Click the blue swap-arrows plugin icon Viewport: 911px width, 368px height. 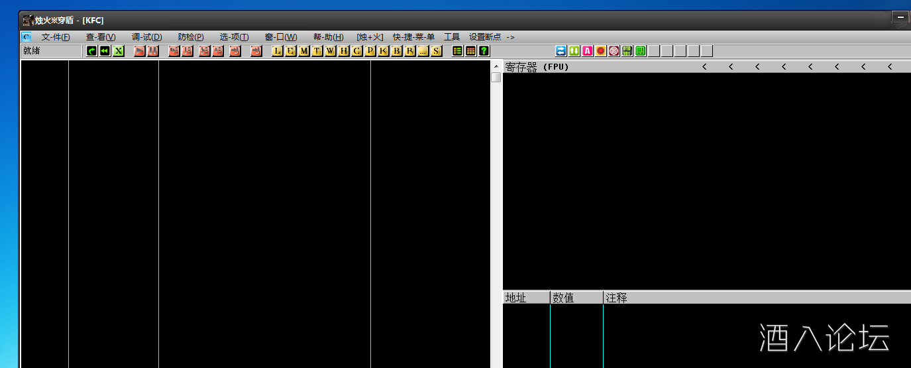coord(561,51)
